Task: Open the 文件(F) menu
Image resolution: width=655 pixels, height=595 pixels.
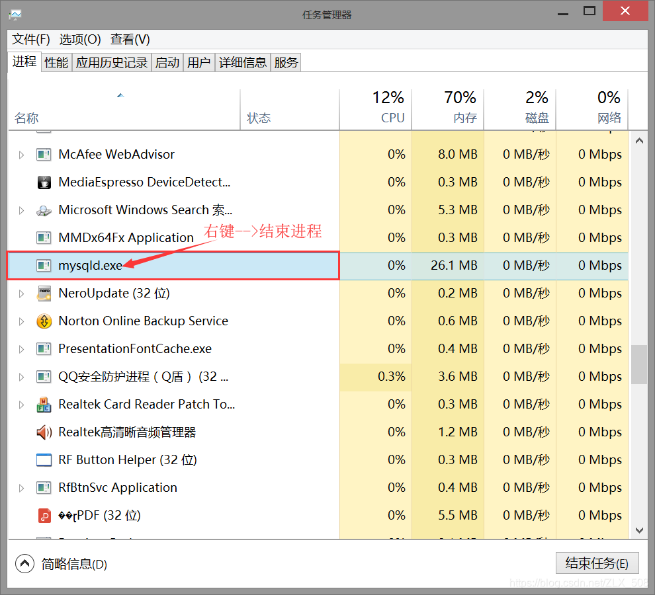Action: click(31, 39)
